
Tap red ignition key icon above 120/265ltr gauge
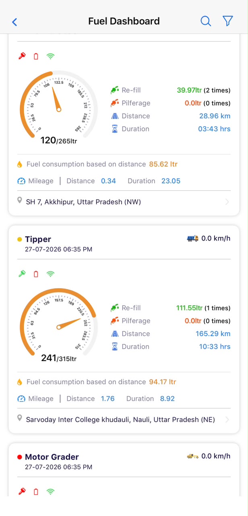point(22,56)
